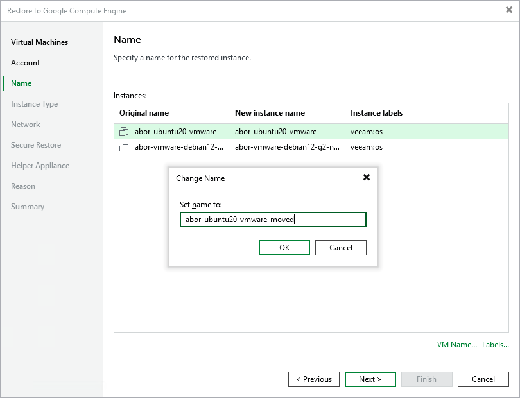Select original name abor-vmware-debian12-... cell

179,147
